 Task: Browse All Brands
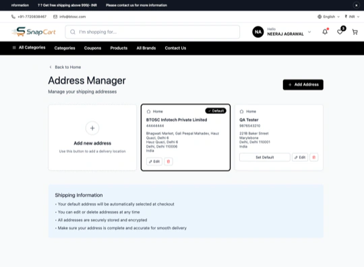tap(146, 48)
